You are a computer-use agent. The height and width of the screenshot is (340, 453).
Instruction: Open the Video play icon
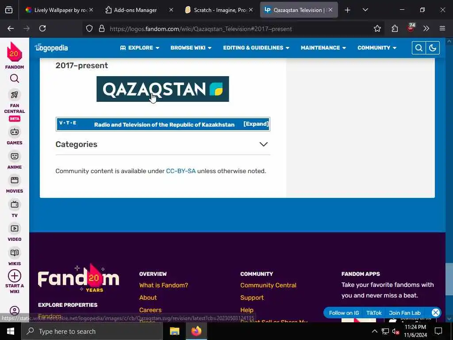click(x=15, y=228)
